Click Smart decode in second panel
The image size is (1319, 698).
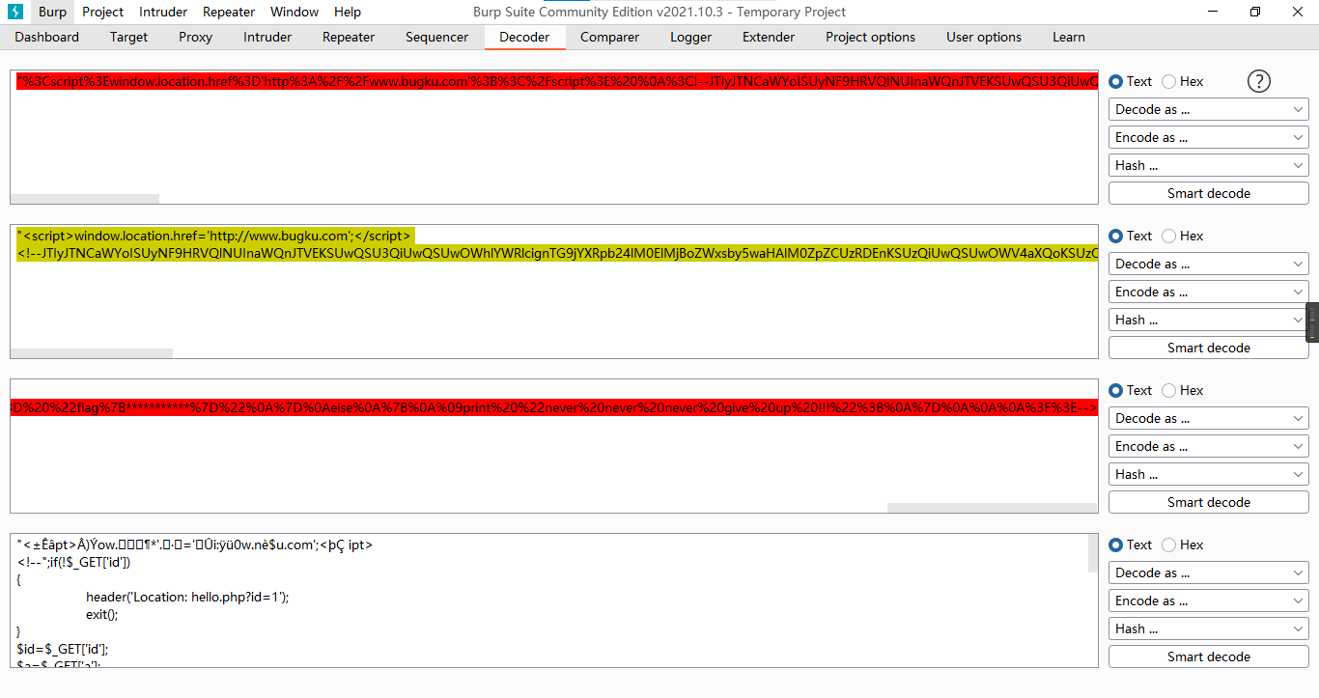1209,348
